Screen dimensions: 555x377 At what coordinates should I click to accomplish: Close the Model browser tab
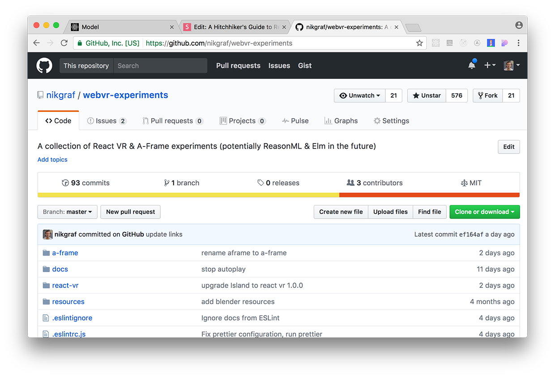point(172,27)
